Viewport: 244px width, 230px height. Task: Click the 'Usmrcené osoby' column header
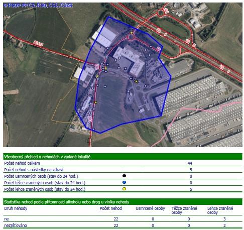coord(150,208)
